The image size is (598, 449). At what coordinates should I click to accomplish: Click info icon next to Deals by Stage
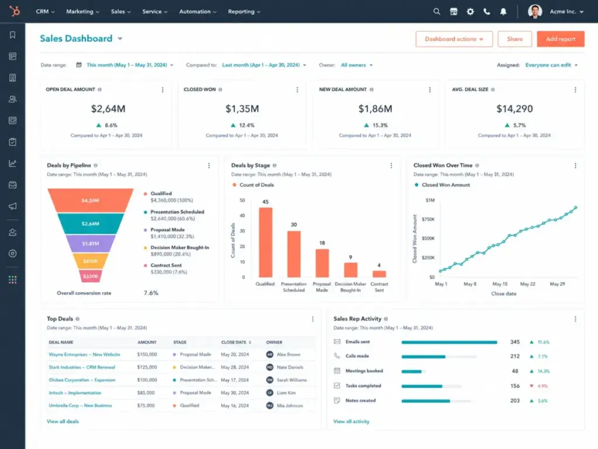[x=274, y=165]
